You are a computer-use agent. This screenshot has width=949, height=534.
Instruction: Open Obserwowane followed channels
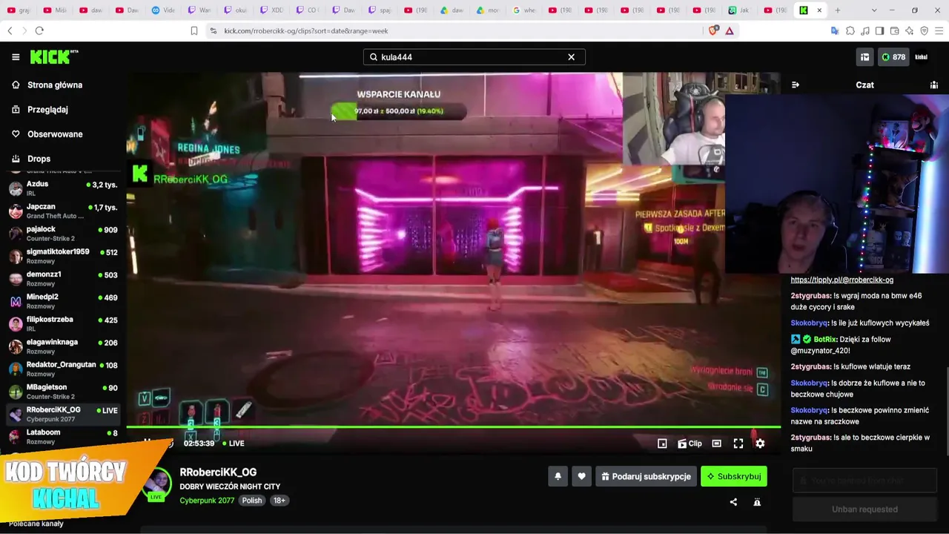(x=55, y=134)
